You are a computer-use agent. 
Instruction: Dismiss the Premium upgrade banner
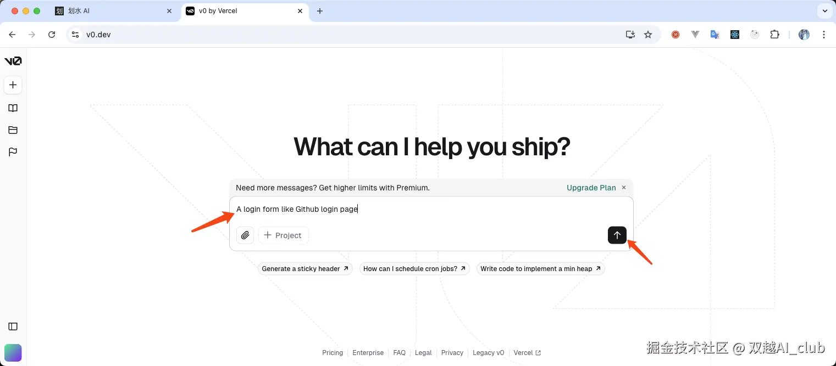click(x=624, y=188)
